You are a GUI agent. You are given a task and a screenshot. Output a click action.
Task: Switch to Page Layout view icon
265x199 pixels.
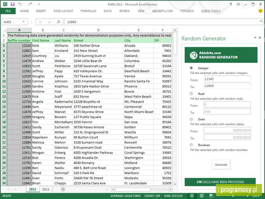(201, 196)
